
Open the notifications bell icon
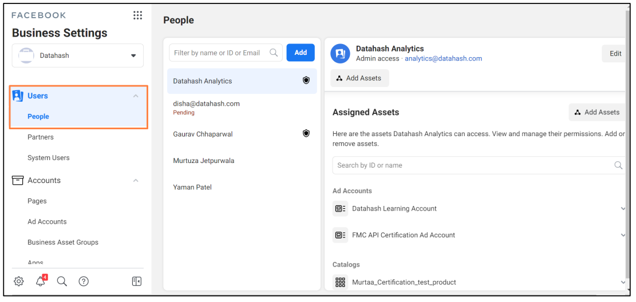tap(41, 281)
